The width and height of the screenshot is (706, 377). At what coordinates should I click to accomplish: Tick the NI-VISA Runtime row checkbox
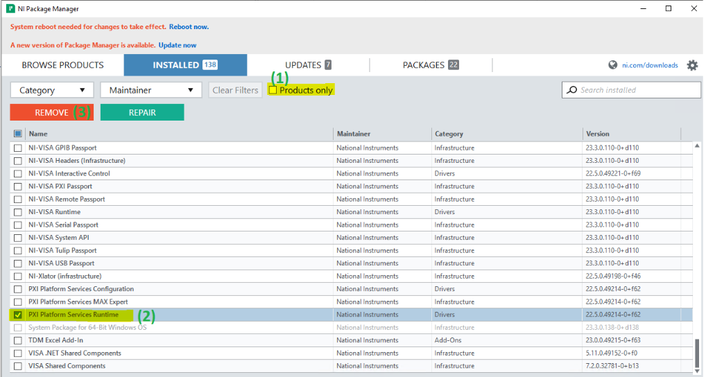(18, 212)
